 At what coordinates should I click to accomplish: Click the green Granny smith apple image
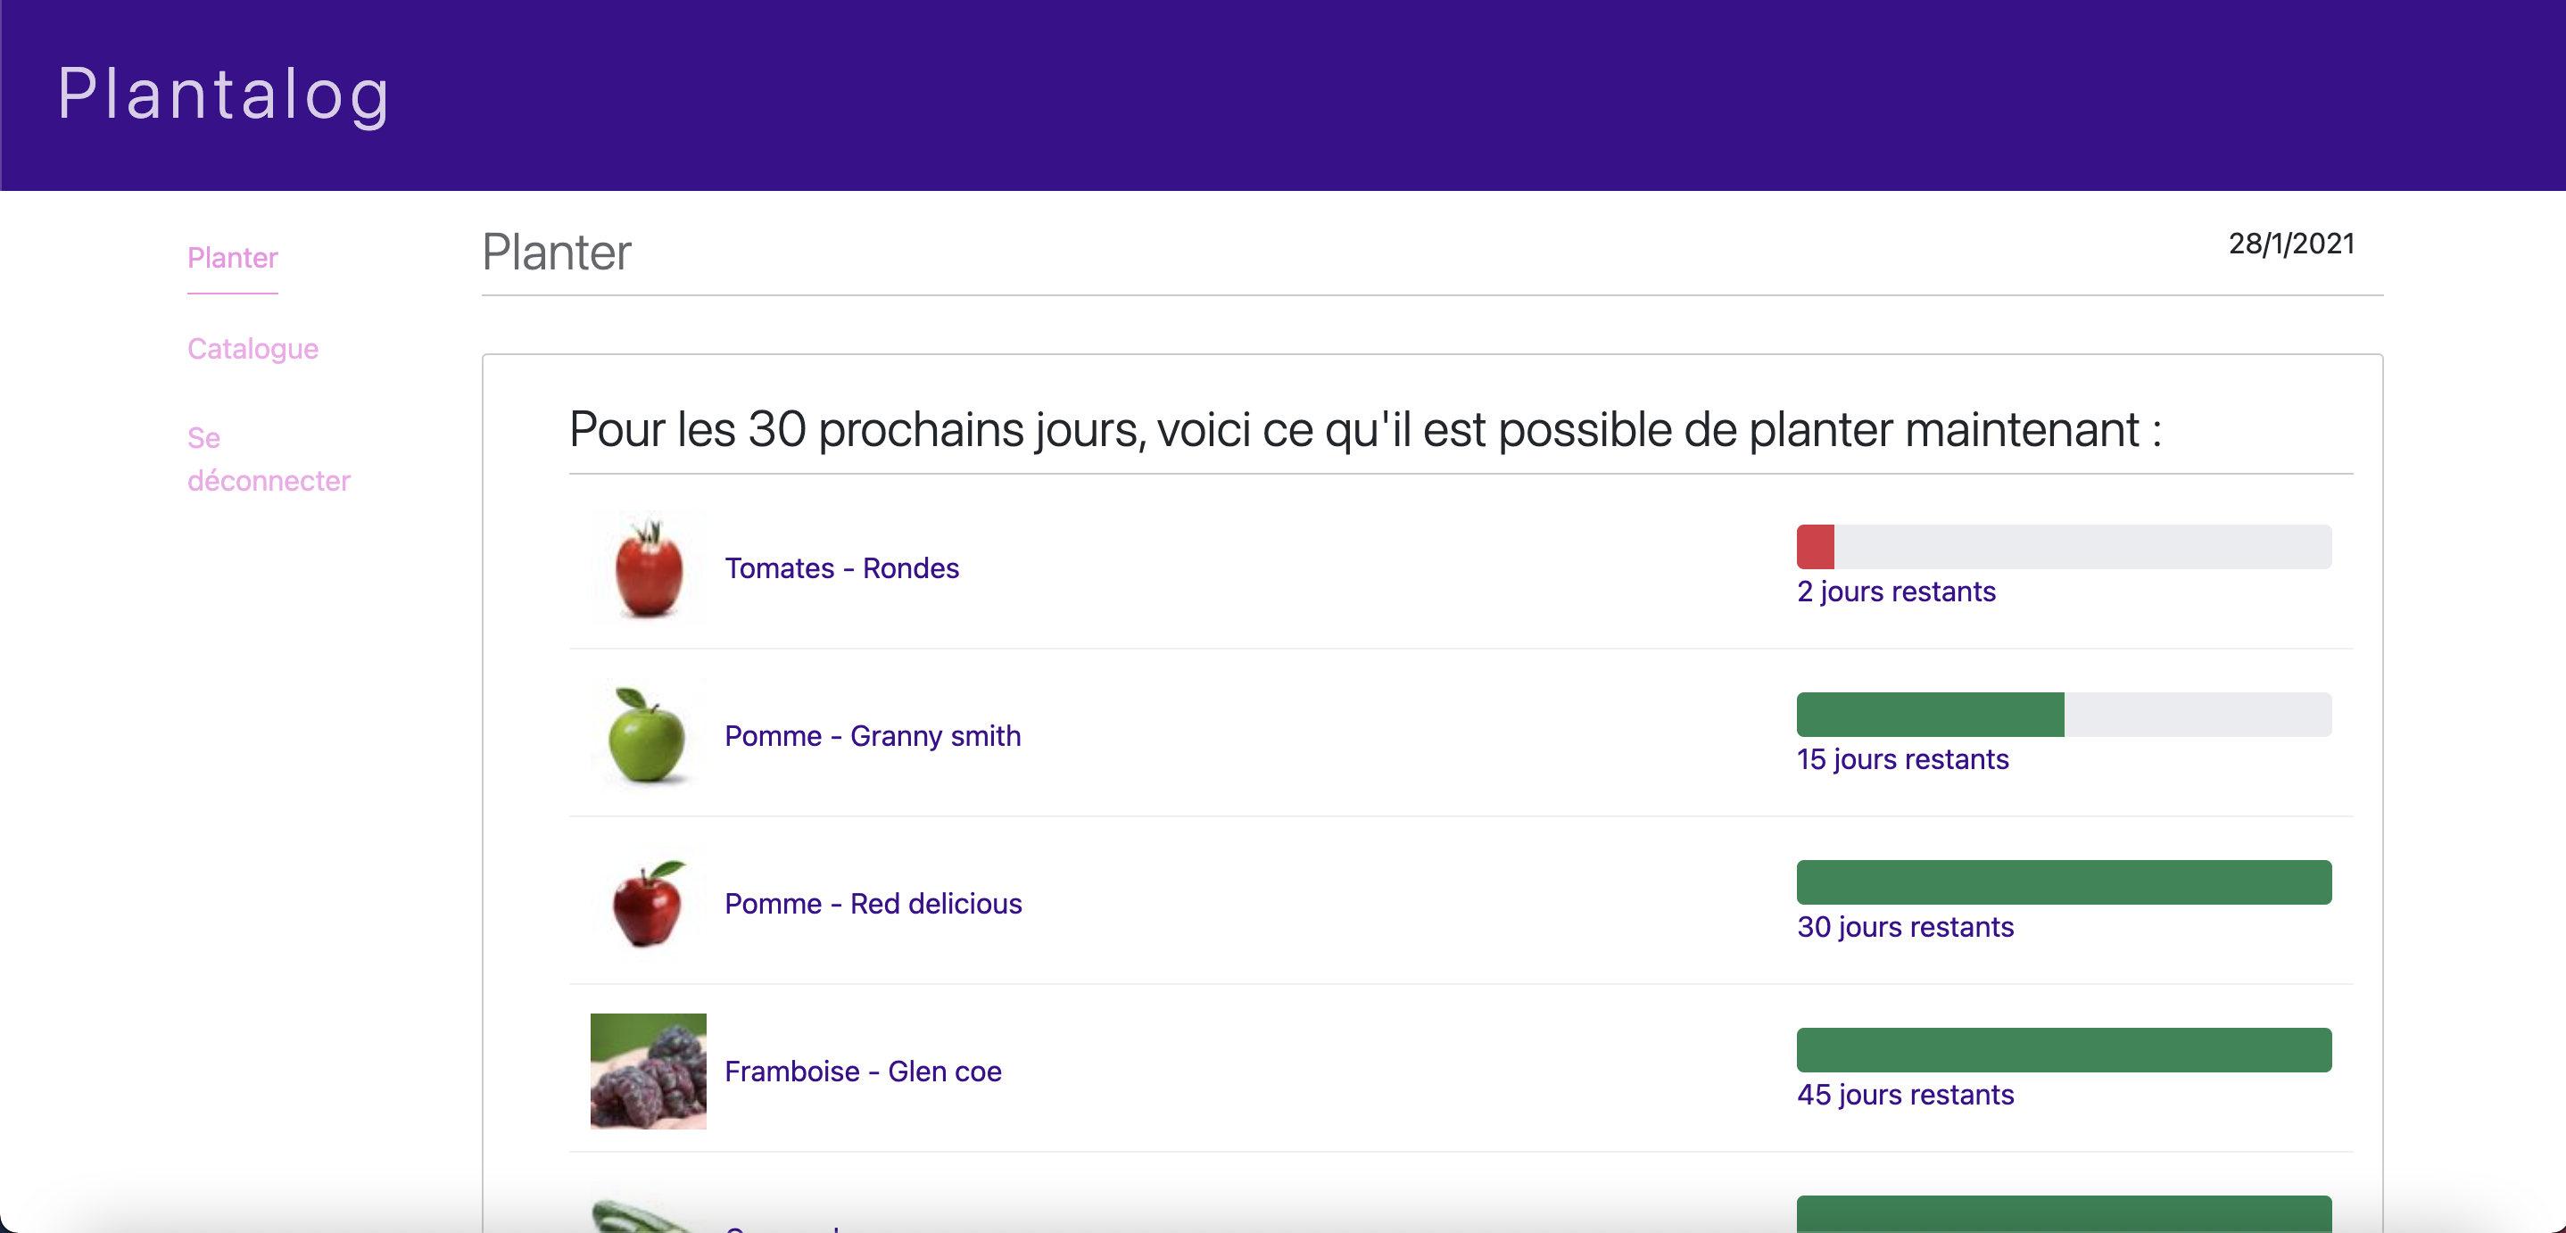click(649, 736)
